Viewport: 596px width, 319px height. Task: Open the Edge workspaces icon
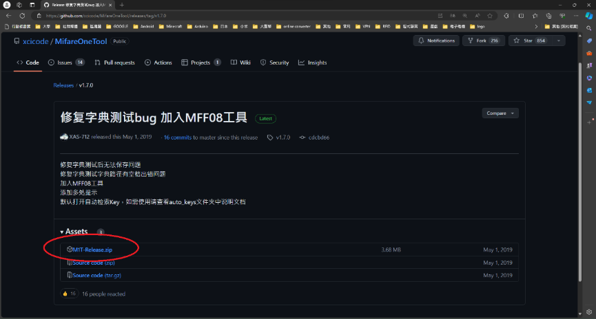coord(19,5)
